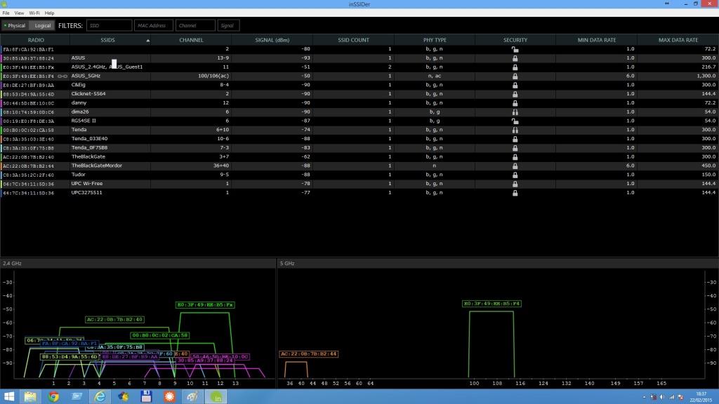Sort networks by SIGNAL (dBm) header
The image size is (719, 404).
coord(272,40)
